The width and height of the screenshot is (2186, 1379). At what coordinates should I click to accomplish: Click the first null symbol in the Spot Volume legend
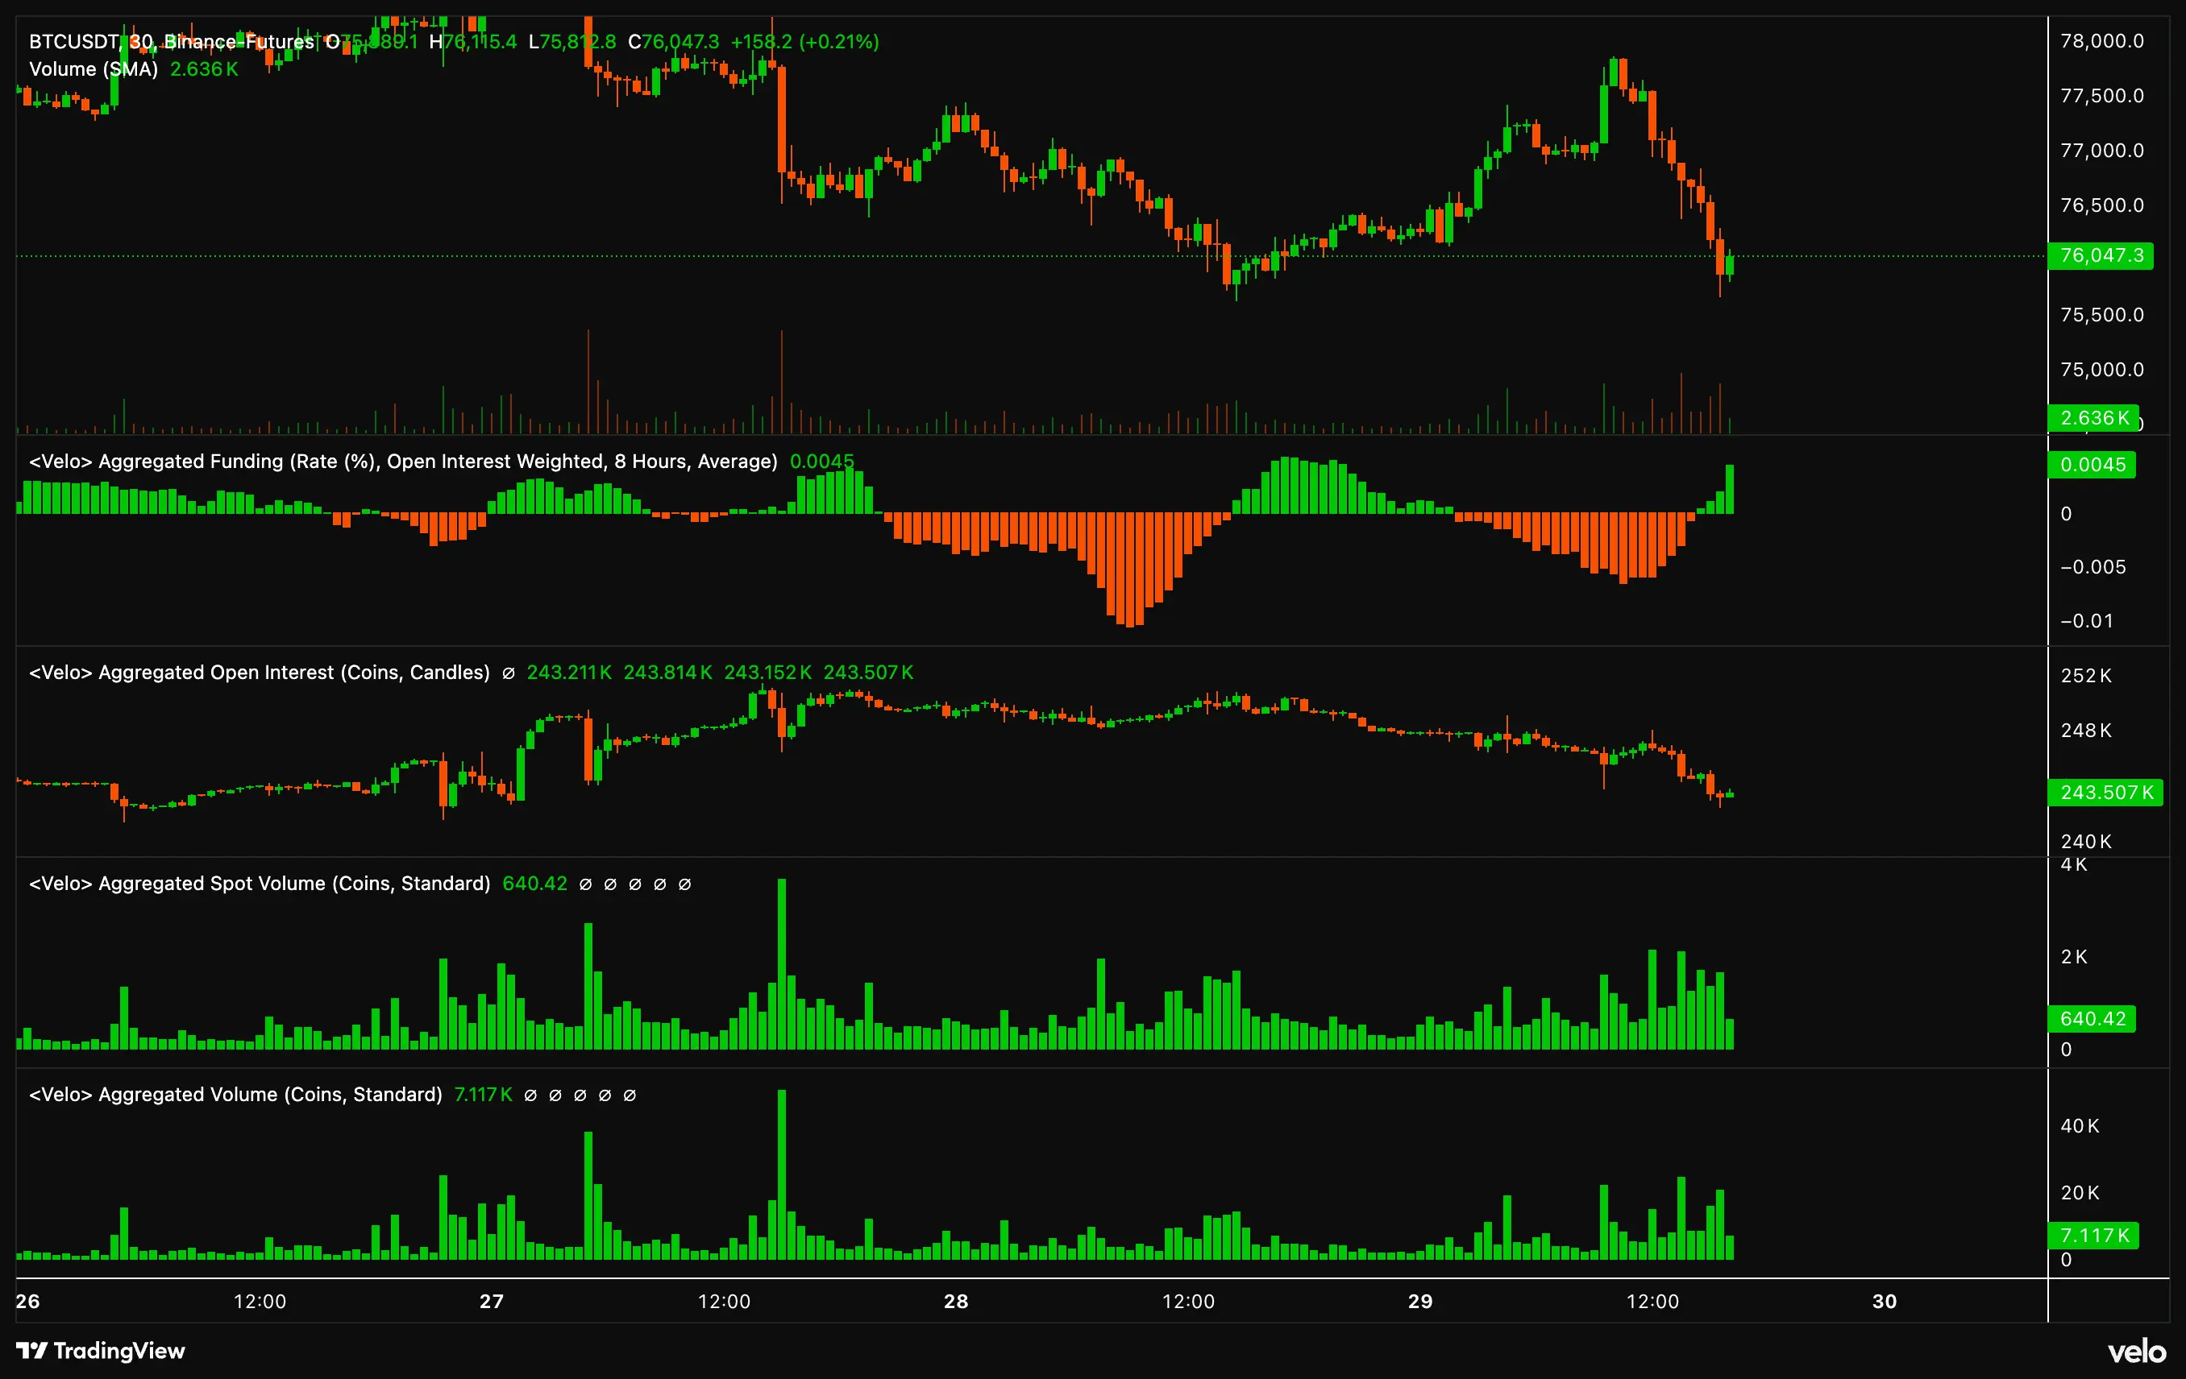(585, 884)
